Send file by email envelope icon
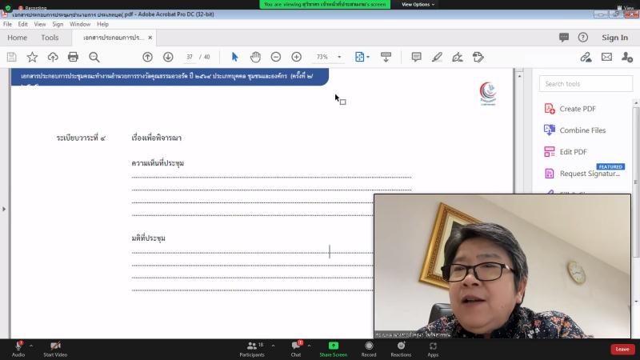Image resolution: width=640 pixels, height=360 pixels. pyautogui.click(x=606, y=57)
